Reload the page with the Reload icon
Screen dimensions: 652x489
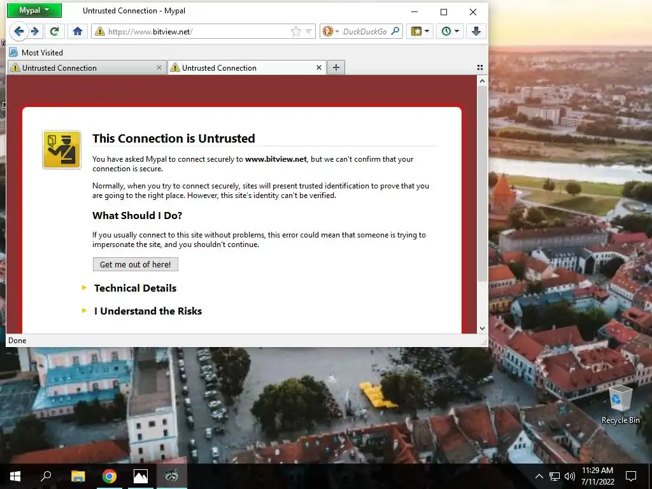click(55, 31)
